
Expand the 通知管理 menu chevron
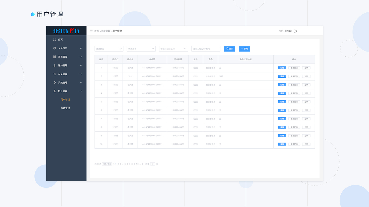coord(81,66)
